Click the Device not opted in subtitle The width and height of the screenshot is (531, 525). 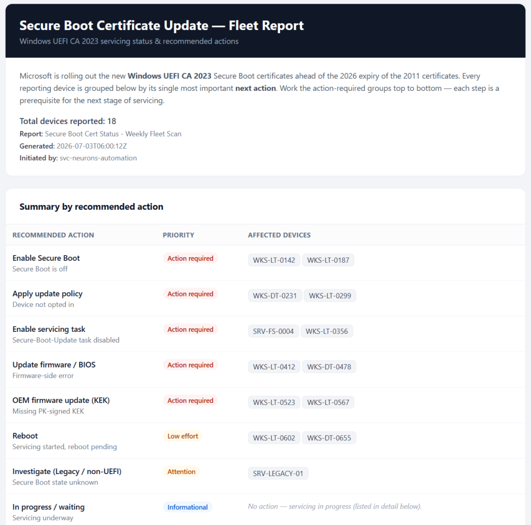pyautogui.click(x=43, y=304)
